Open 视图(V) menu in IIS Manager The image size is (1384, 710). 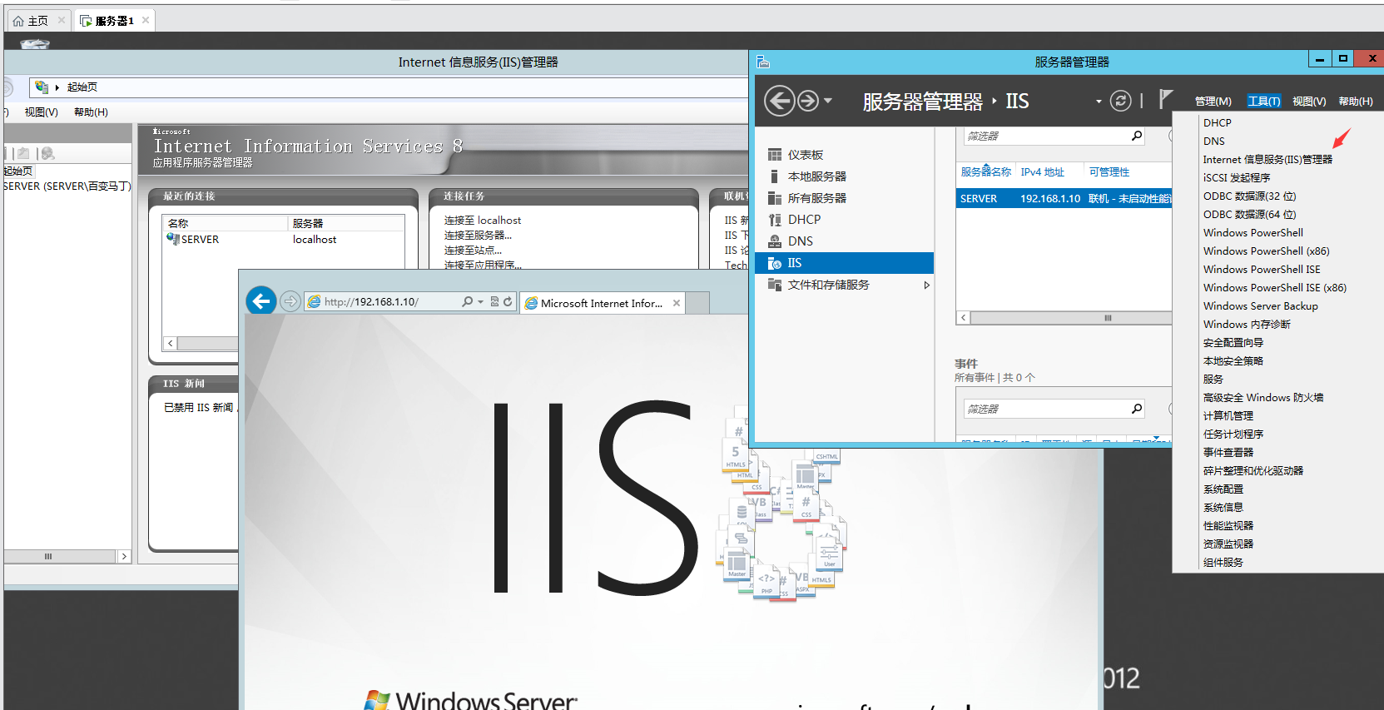[41, 112]
